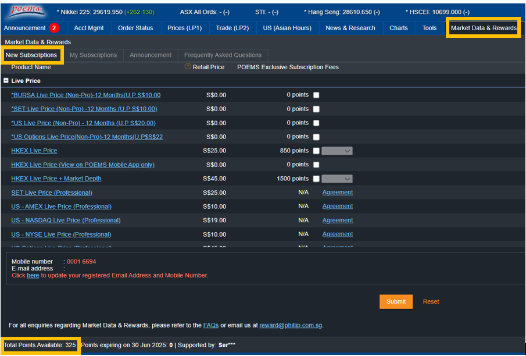Click the ASX All Ords quote
This screenshot has height=356, width=526.
coord(205,12)
